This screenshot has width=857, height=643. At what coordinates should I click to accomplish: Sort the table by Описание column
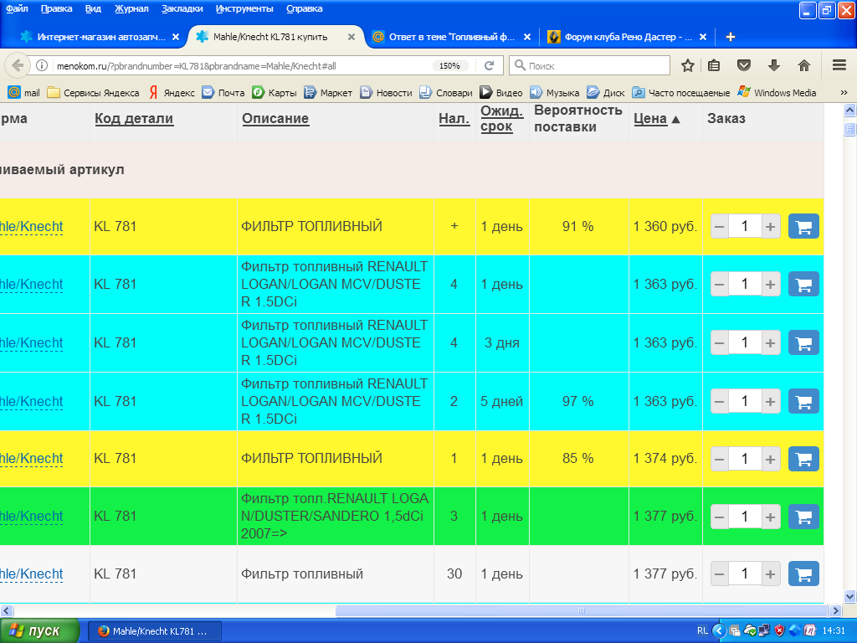[x=275, y=119]
